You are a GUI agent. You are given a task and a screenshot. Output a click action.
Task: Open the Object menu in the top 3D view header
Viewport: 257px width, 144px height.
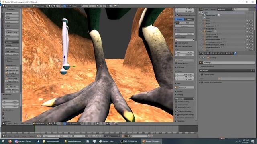(28, 6)
